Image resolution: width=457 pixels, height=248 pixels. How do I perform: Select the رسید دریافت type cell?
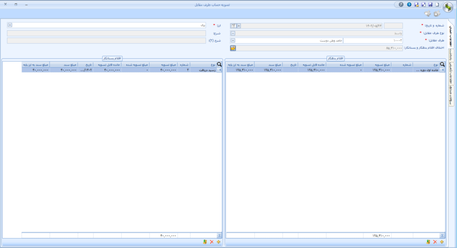(204, 70)
